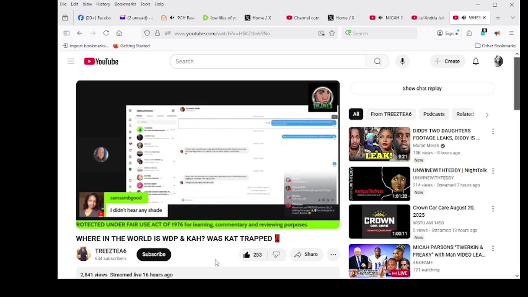Open Getting Started bookmark
This screenshot has height=297, width=528.
click(x=131, y=46)
